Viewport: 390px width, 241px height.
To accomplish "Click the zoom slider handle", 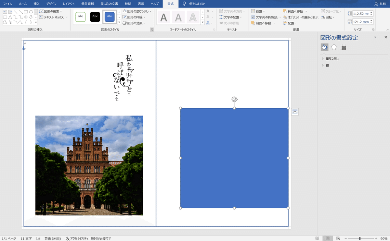I will tap(360, 238).
